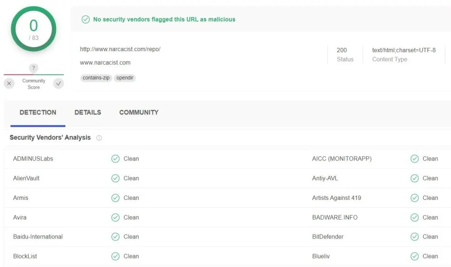Click the clean check icon for Antiy-AVL

(414, 178)
